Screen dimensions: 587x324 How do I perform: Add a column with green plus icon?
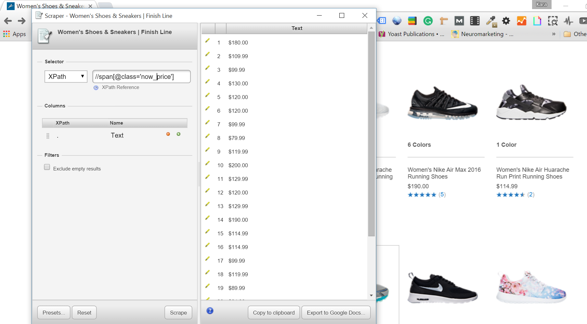[x=178, y=134]
